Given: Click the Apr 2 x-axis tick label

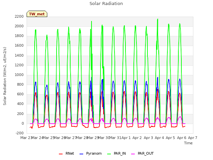Looking at the screenshot, I should coord(137,138).
